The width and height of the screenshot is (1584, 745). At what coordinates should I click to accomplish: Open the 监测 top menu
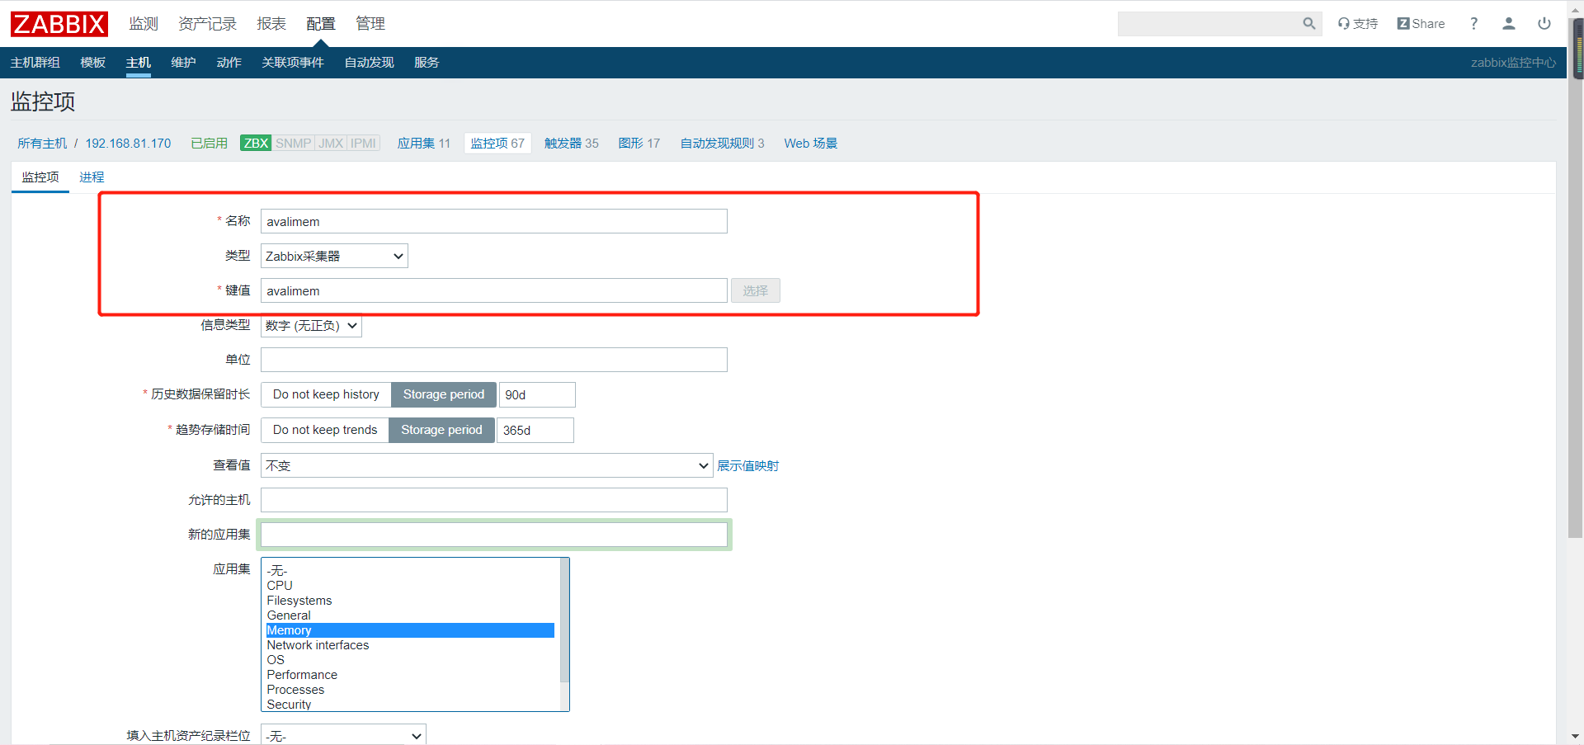(x=144, y=24)
